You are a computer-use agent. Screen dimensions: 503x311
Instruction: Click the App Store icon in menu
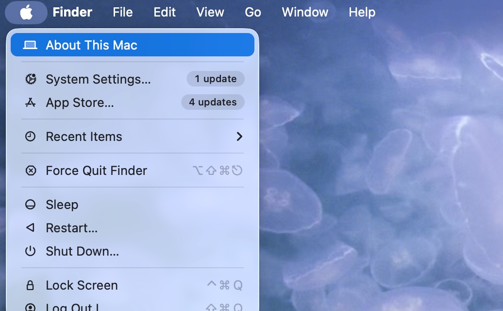click(31, 103)
